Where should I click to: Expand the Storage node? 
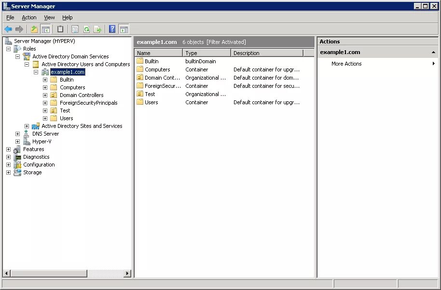8,173
